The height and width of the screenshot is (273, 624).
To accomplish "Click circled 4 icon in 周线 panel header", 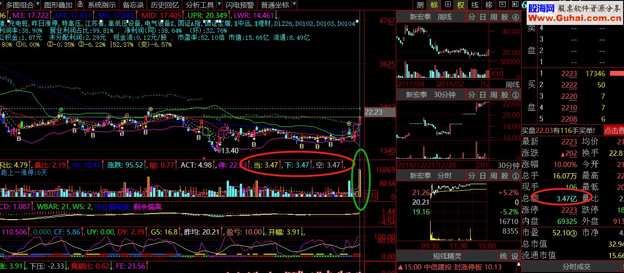I will coord(515,17).
